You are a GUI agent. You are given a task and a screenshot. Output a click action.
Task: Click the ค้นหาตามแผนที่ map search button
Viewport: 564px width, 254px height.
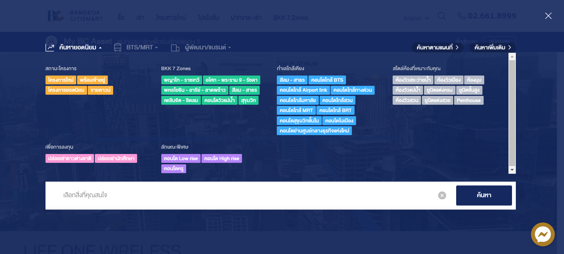point(437,47)
